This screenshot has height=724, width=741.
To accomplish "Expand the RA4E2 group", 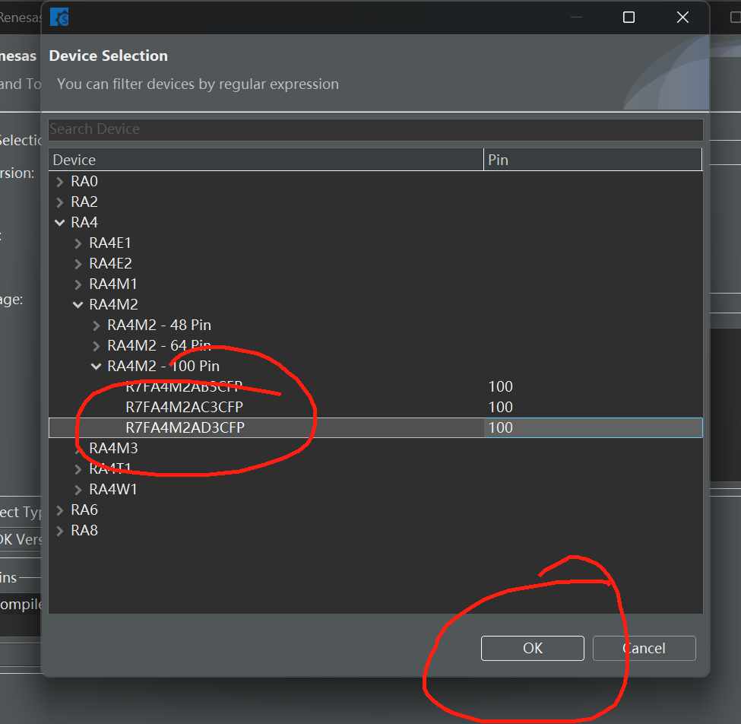I will point(78,264).
